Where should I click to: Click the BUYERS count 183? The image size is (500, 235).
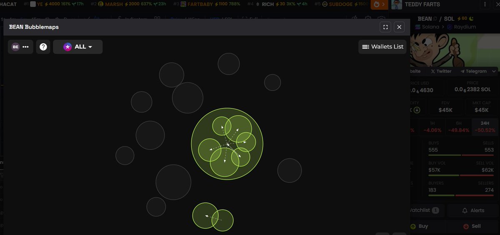[x=433, y=190]
